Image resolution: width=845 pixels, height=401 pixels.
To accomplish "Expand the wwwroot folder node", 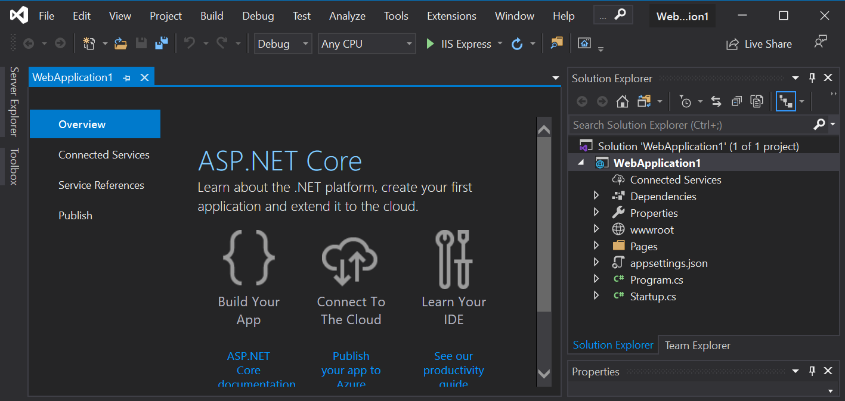I will (x=596, y=229).
